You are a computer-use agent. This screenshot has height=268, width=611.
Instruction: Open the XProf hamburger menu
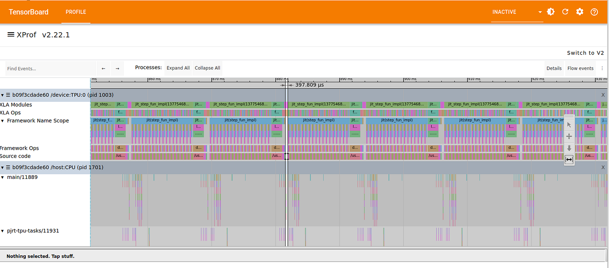(11, 34)
